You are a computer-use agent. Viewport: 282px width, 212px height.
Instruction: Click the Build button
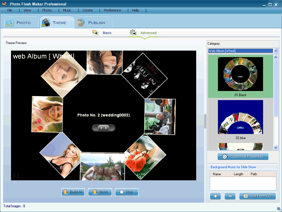pyautogui.click(x=100, y=192)
